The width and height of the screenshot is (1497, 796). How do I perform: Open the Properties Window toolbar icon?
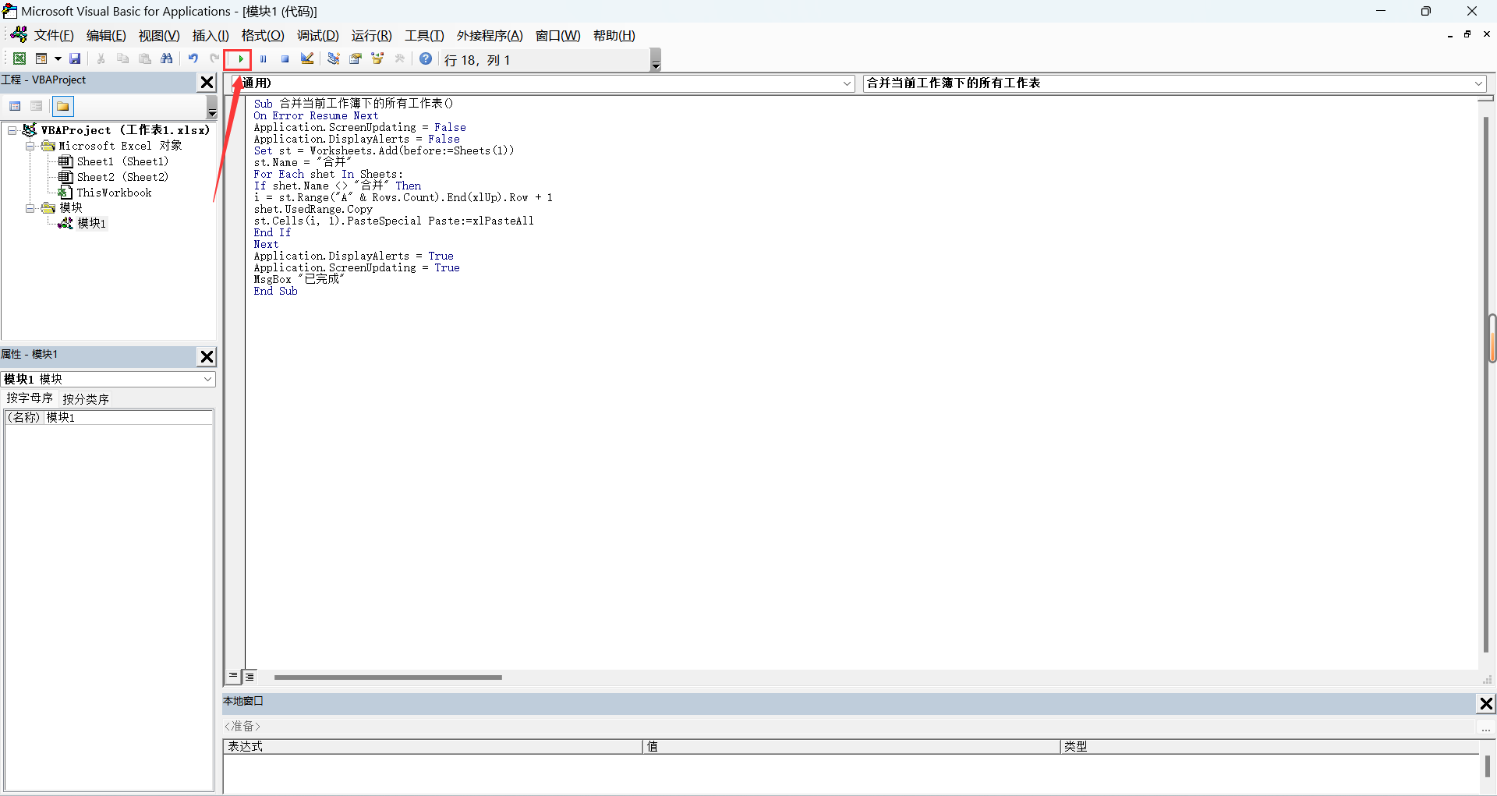point(356,59)
